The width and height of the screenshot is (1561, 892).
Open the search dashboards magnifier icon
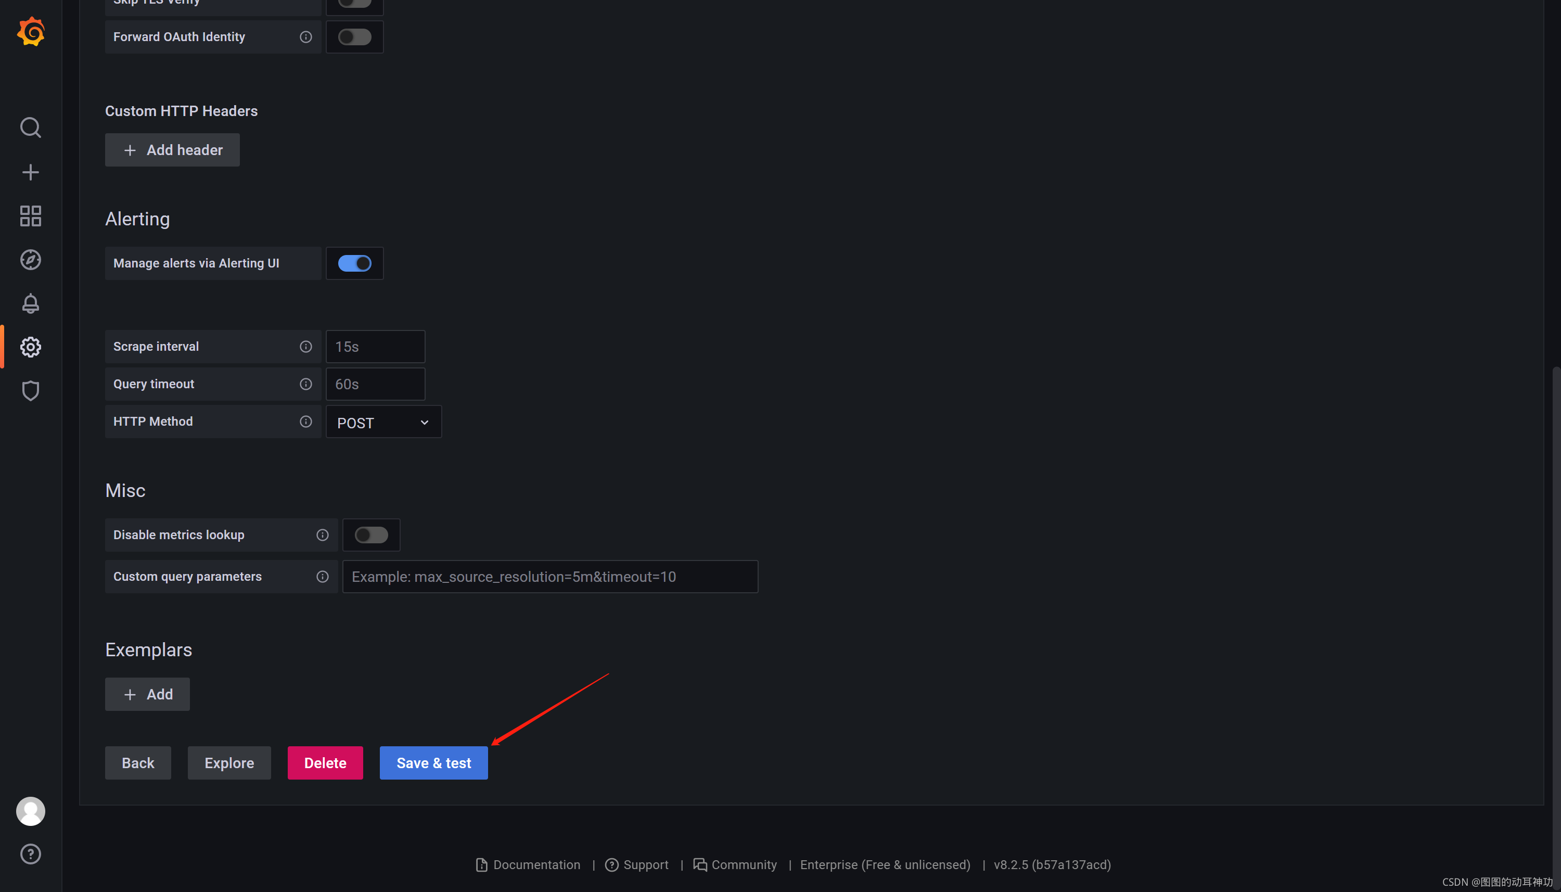[x=31, y=128]
